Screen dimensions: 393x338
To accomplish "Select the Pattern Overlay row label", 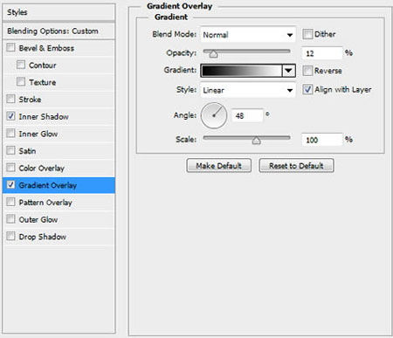I will pyautogui.click(x=45, y=203).
